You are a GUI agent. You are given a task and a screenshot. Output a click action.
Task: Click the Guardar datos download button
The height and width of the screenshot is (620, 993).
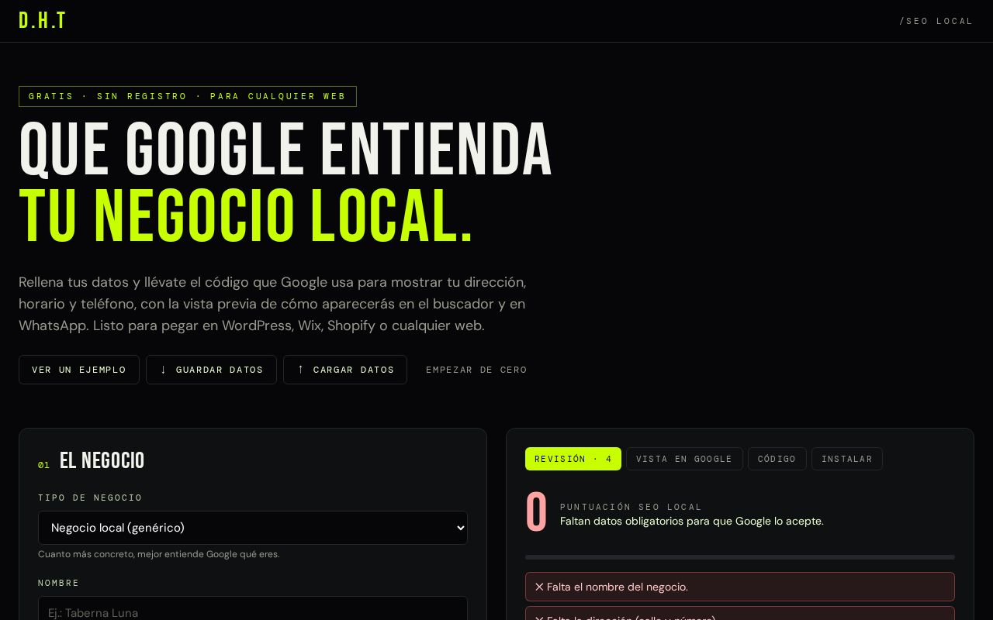[x=211, y=370]
